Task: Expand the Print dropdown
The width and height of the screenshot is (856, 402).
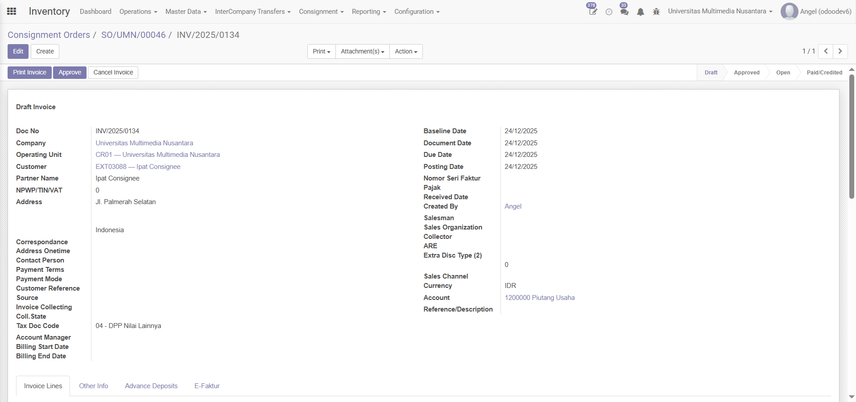Action: 321,51
